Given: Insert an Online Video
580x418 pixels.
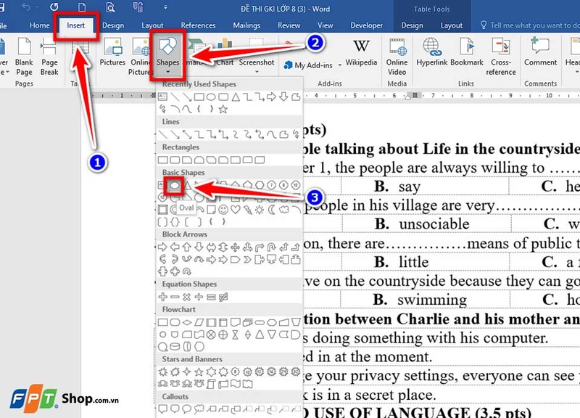Looking at the screenshot, I should coord(397,57).
